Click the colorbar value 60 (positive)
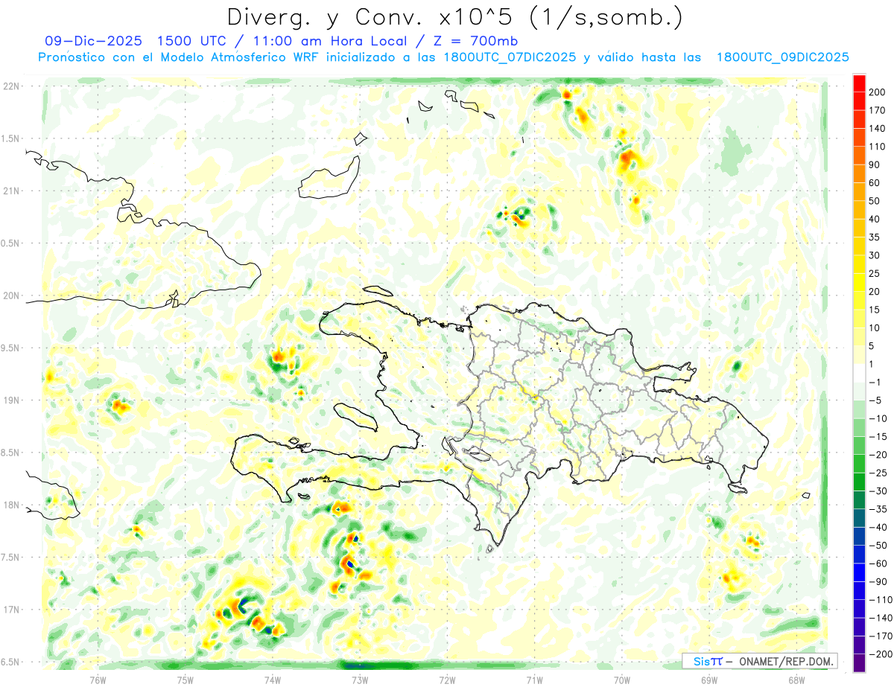This screenshot has width=894, height=690. pos(875,183)
